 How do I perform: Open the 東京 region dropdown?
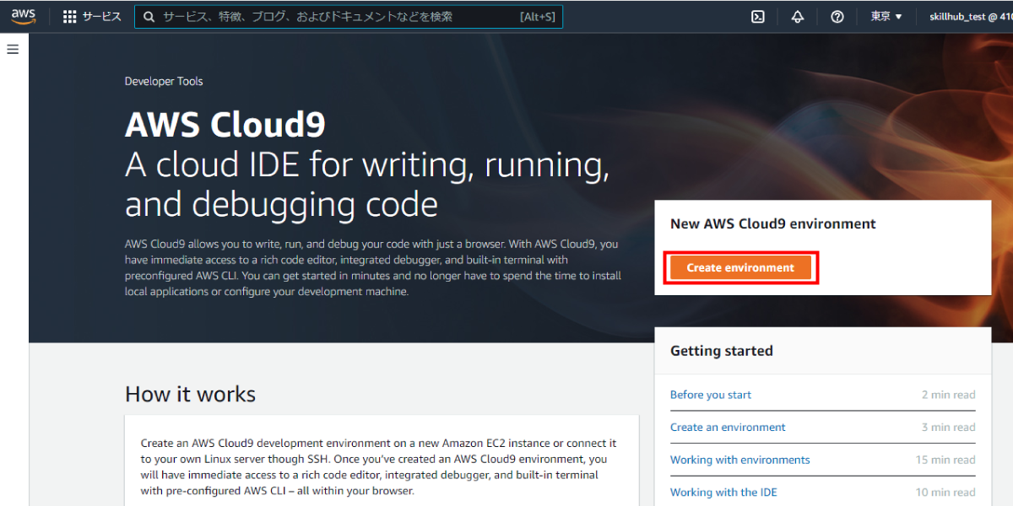(886, 17)
